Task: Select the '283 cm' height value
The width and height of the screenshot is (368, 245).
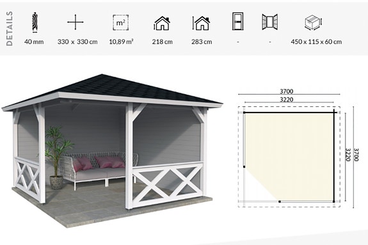Action: [x=202, y=42]
